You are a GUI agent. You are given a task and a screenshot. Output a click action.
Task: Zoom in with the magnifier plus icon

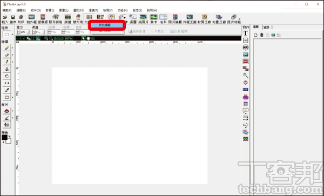point(46,38)
